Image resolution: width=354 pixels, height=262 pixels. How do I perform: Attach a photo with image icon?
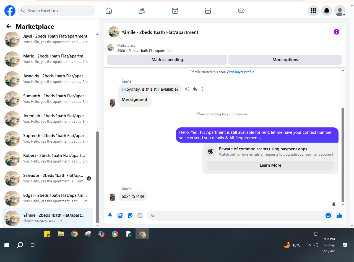coord(120,216)
